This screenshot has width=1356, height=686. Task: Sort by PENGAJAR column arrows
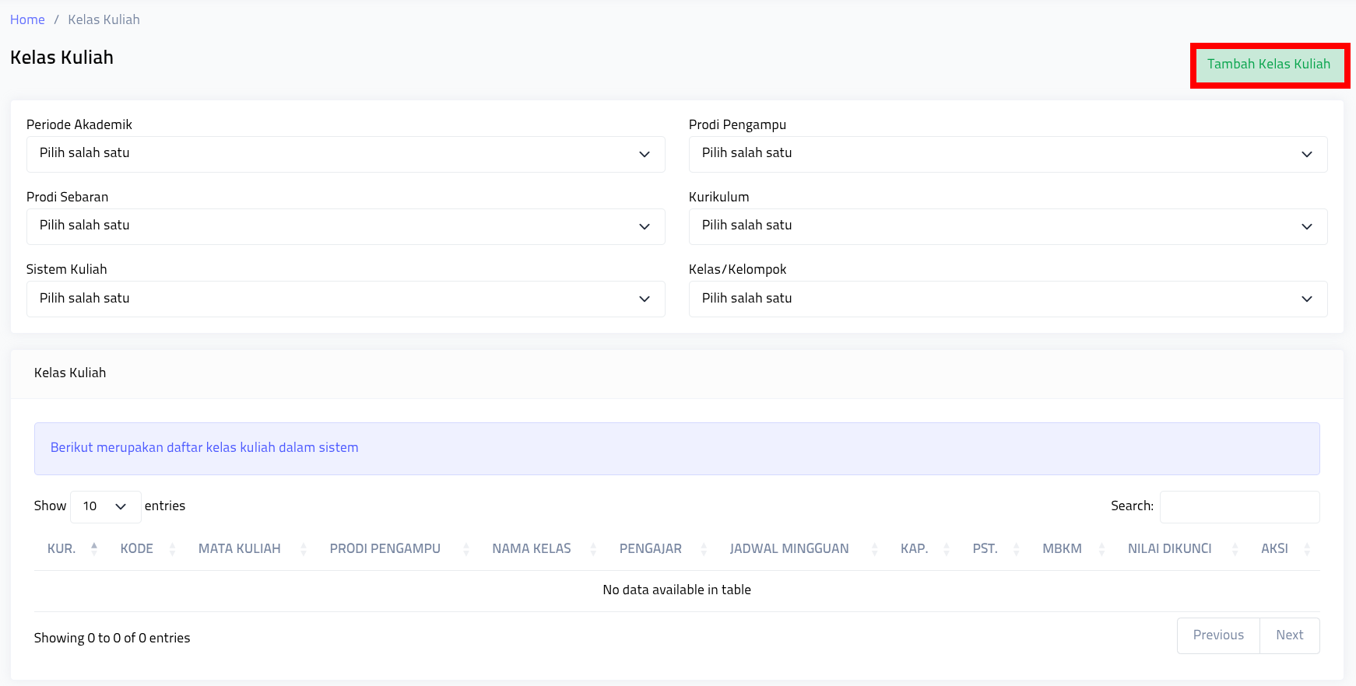[x=704, y=549]
